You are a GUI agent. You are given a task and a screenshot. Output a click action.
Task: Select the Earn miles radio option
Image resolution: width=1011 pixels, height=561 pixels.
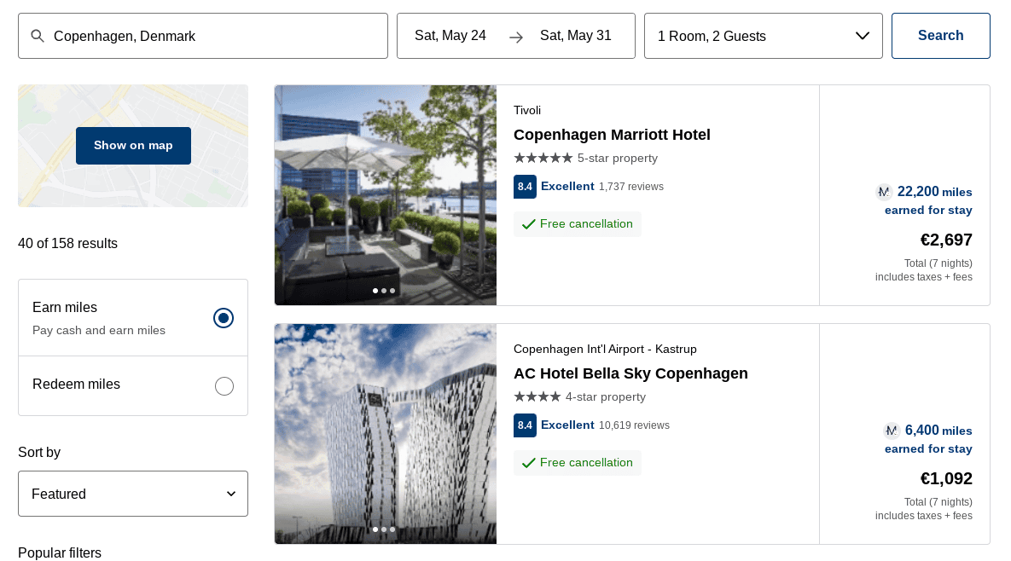click(224, 318)
